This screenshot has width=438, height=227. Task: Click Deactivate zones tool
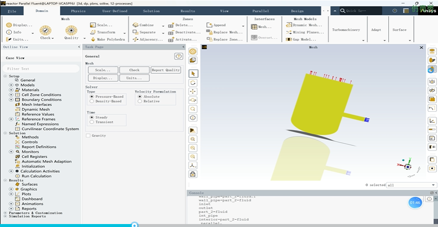[x=184, y=32]
